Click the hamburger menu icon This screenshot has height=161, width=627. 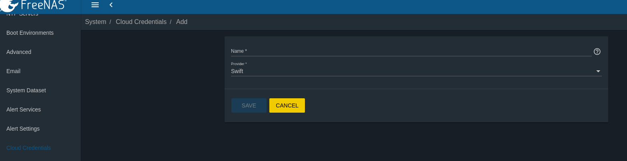(95, 5)
